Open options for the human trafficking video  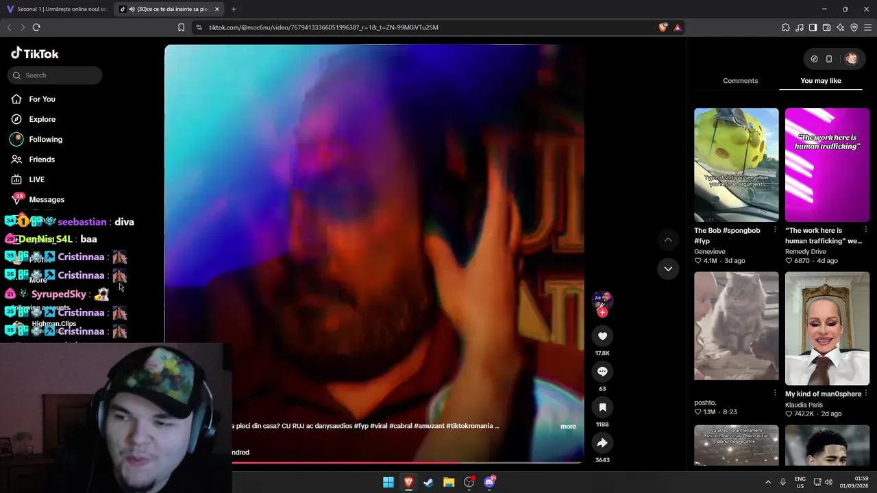click(x=866, y=229)
